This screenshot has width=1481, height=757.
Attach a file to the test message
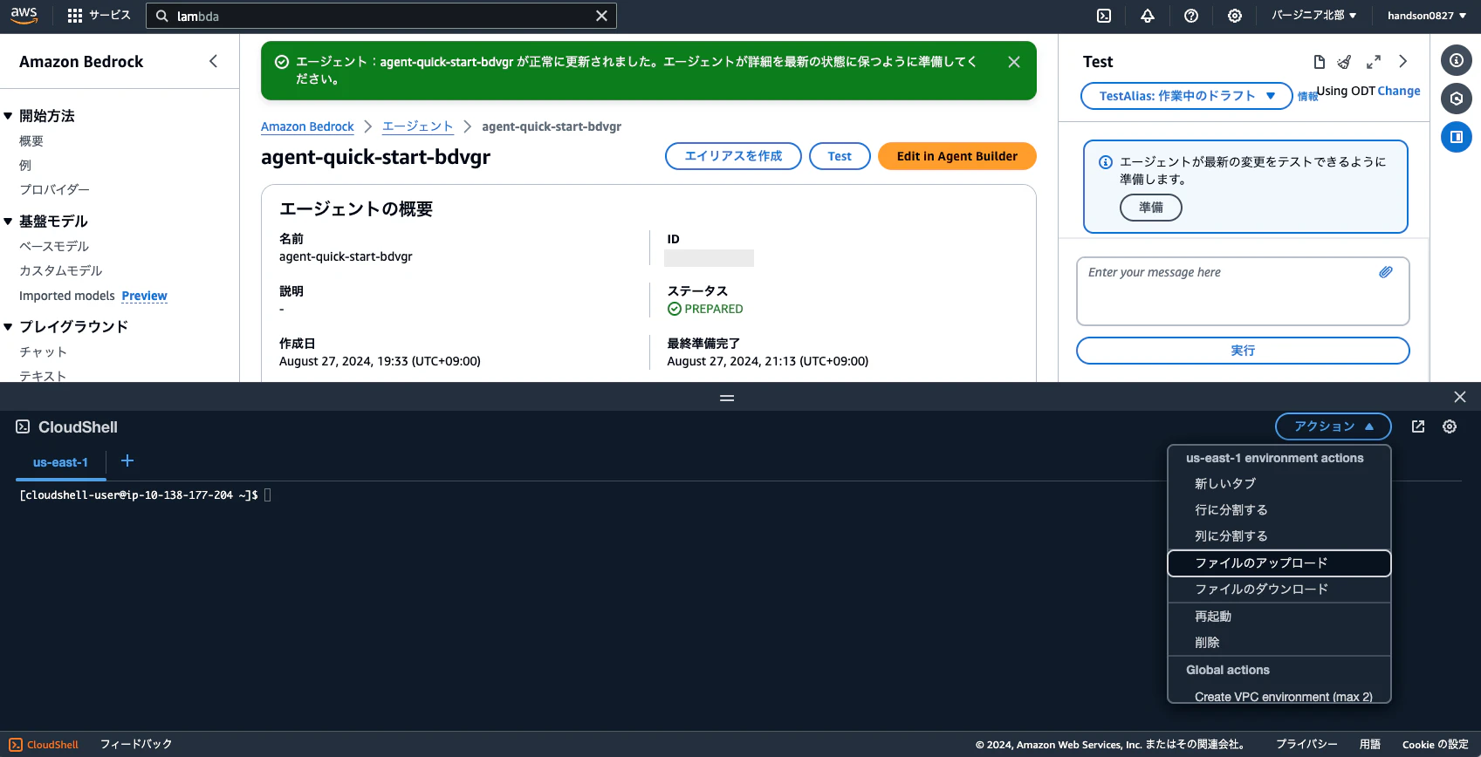[1386, 272]
